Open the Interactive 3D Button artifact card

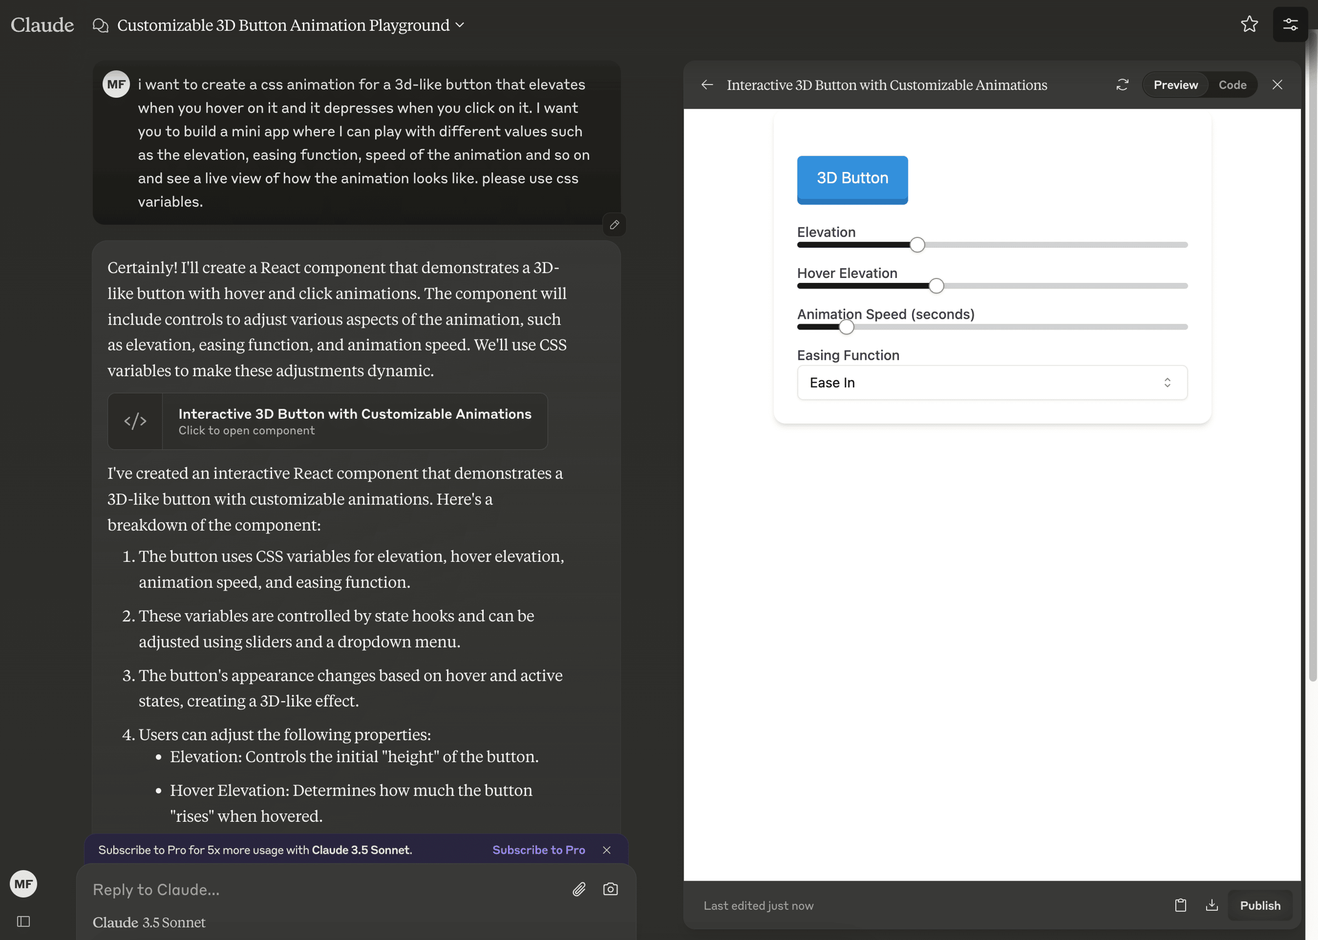pos(327,421)
